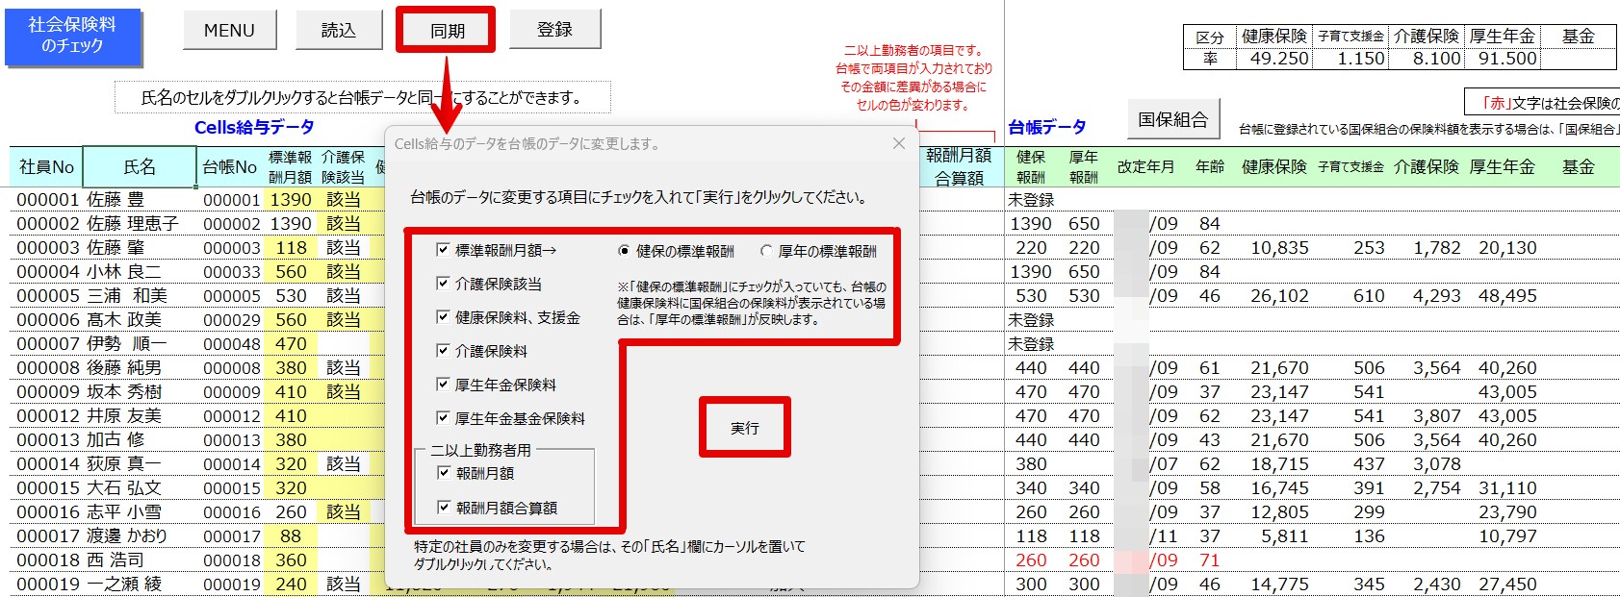Screen dimensions: 1620x597
Task: Toggle the 報酬月額合算額 checkbox
Action: click(x=444, y=508)
